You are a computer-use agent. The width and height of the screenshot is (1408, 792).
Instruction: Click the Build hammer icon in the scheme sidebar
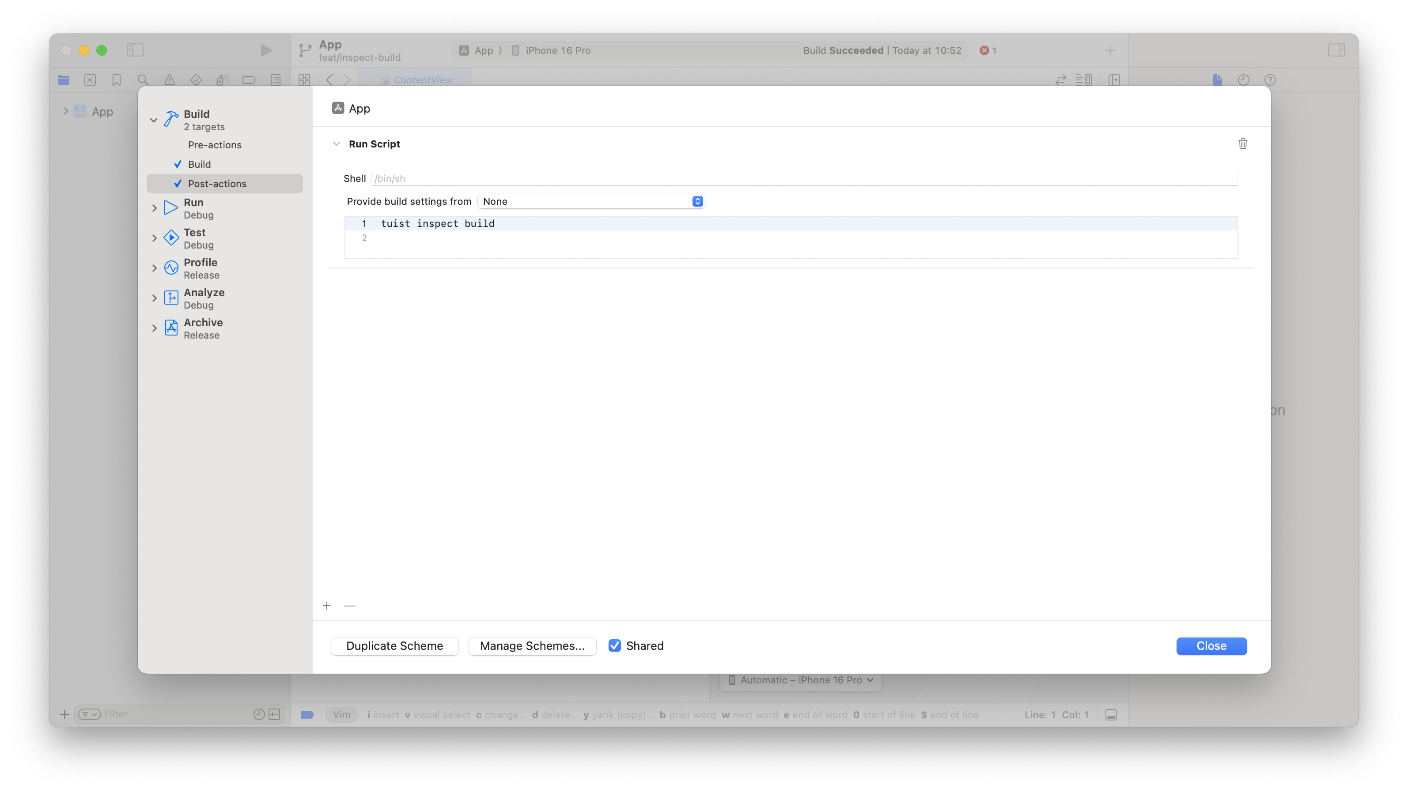[x=171, y=119]
